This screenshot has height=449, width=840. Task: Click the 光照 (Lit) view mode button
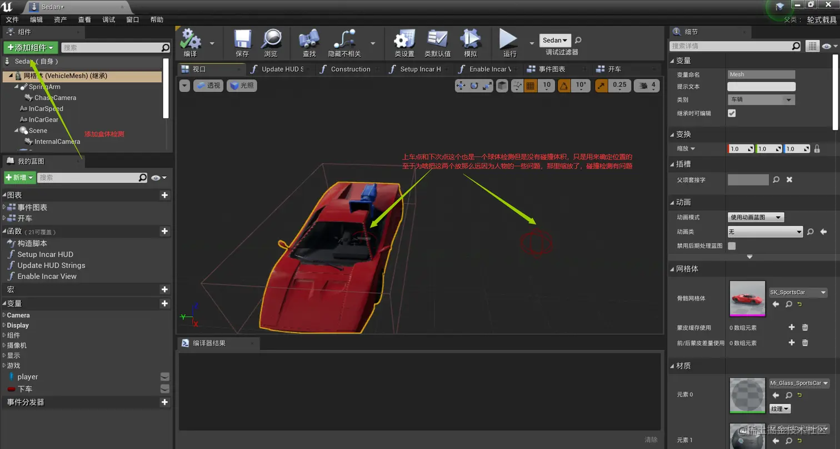coord(242,86)
